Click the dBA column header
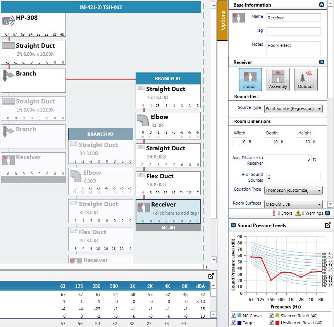 (200, 286)
